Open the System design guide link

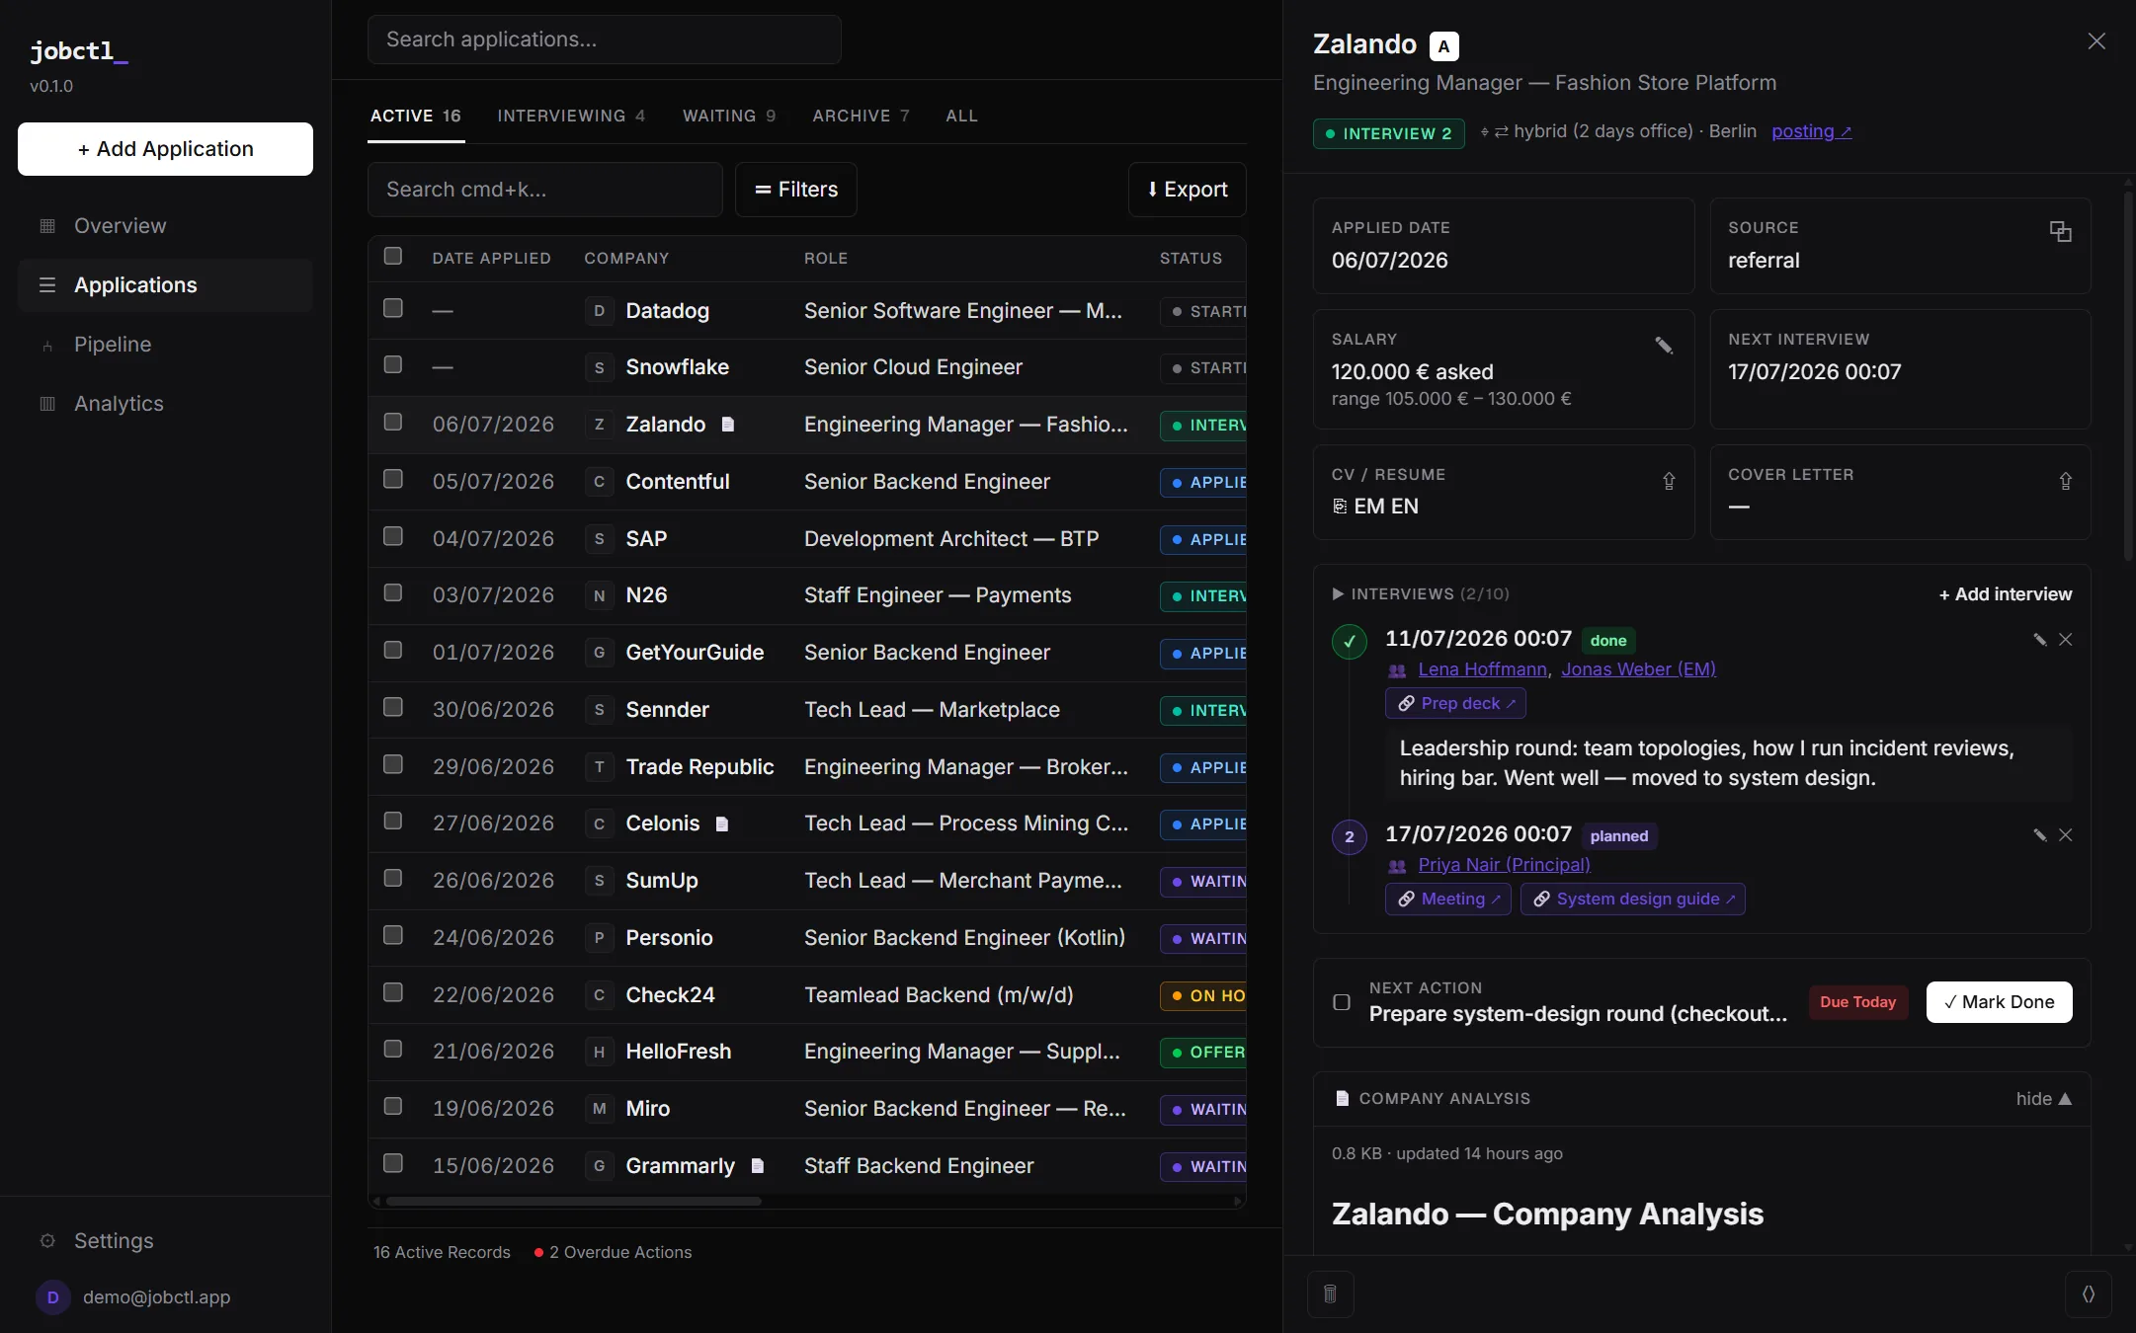[1633, 899]
